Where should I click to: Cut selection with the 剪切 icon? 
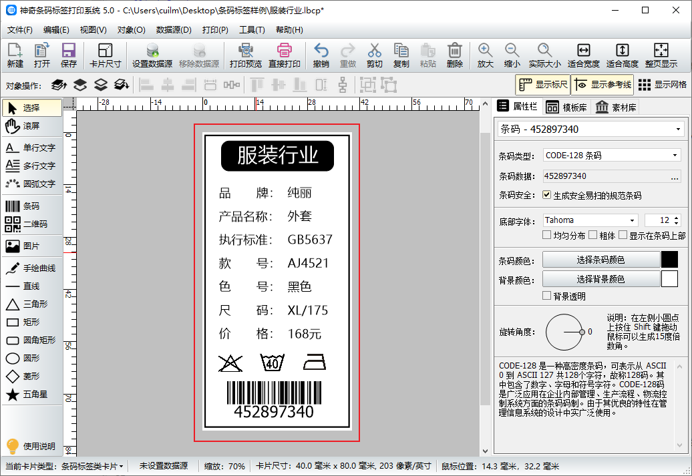click(374, 55)
